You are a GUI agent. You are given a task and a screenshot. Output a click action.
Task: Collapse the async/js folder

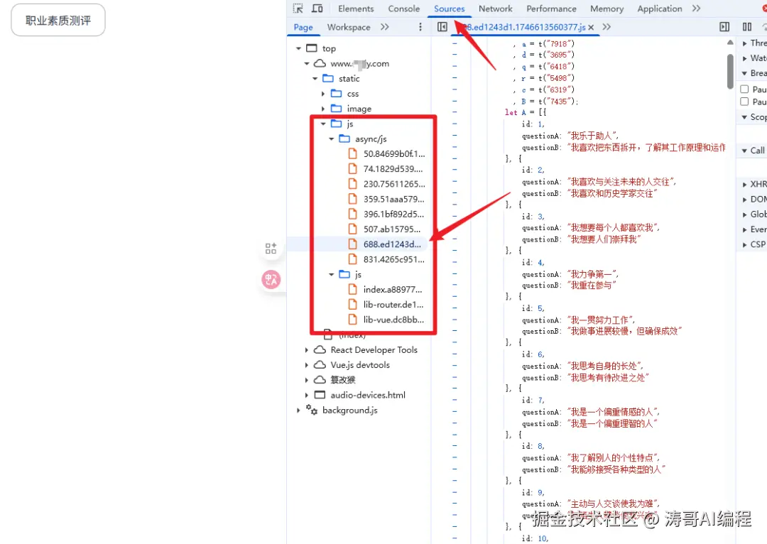[331, 139]
